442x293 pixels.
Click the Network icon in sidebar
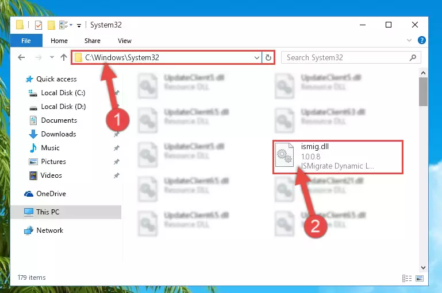point(29,231)
